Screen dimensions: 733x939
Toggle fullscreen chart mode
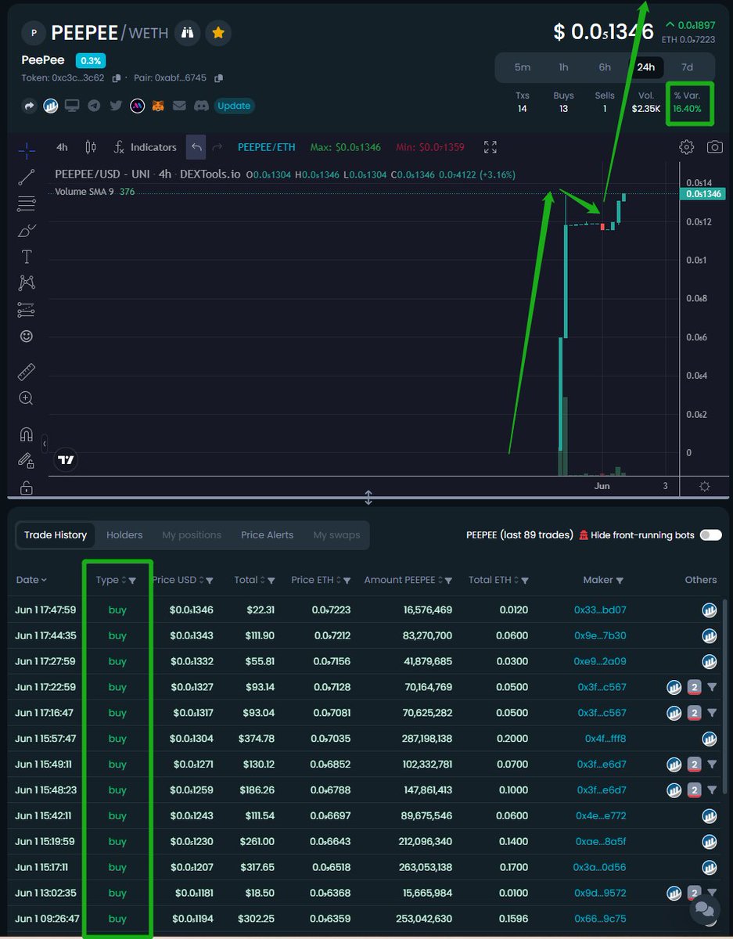point(490,147)
